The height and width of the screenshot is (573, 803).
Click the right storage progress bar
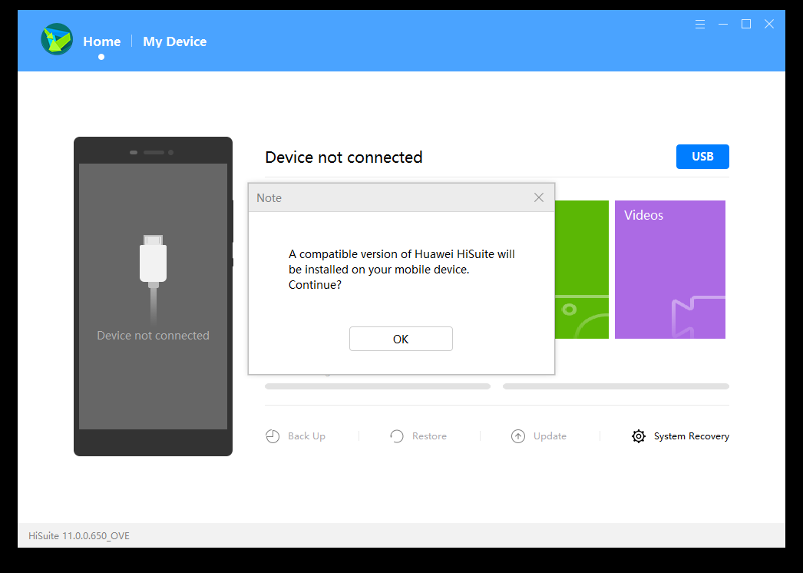point(616,386)
